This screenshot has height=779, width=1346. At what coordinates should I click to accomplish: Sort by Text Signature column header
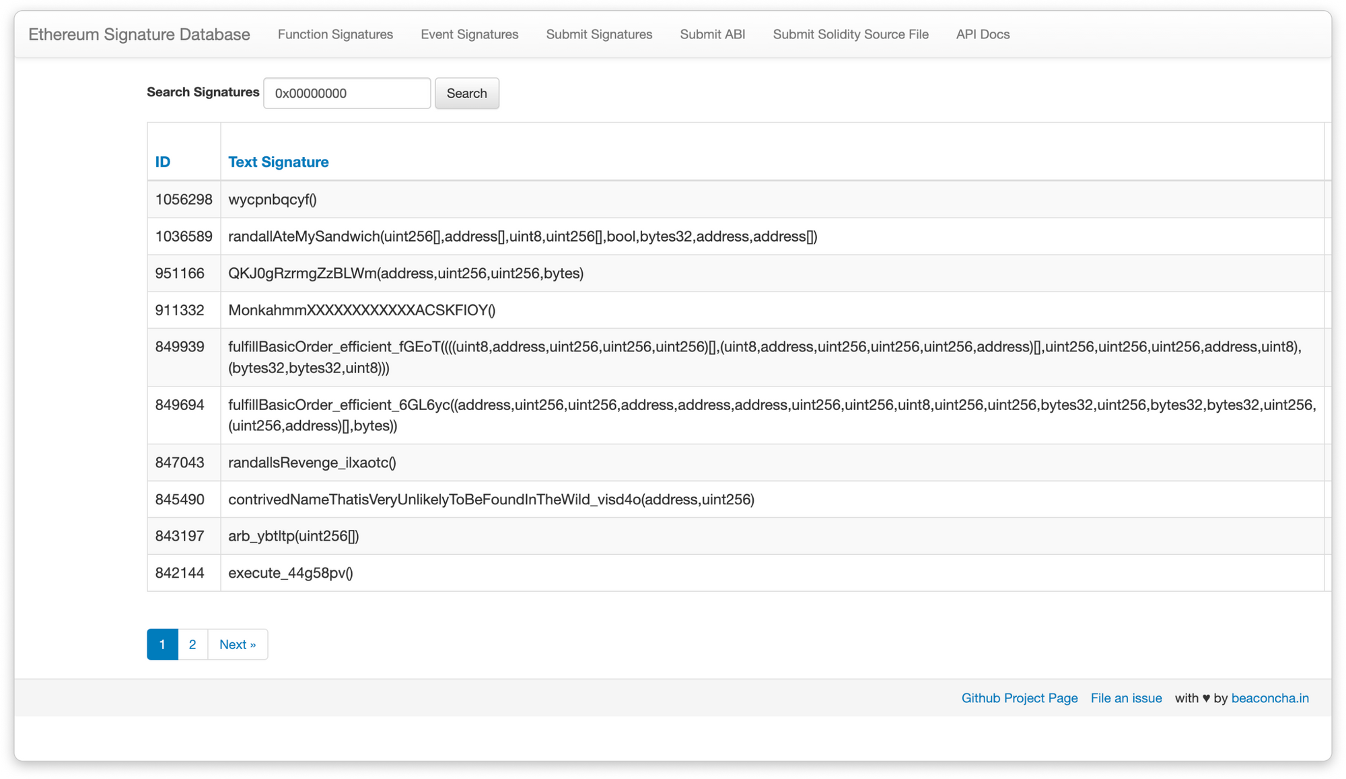coord(278,162)
